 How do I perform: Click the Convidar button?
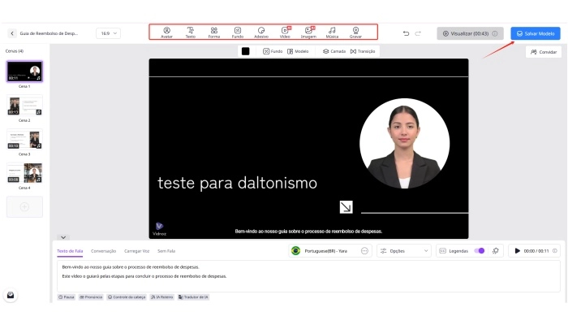pyautogui.click(x=544, y=52)
